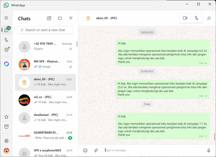Record a voice message with microphone
This screenshot has height=157, width=216.
[209, 151]
